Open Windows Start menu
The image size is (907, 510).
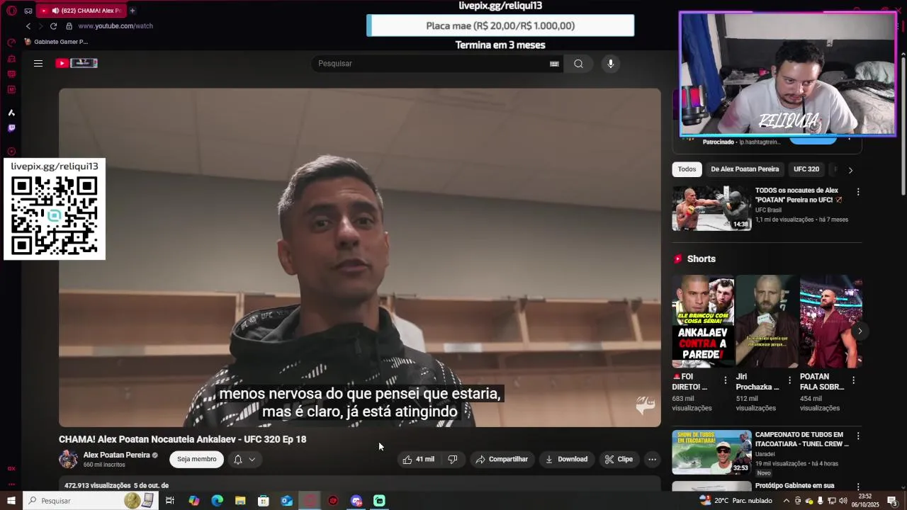(11, 501)
